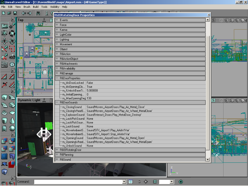Select the Texture Pan tool
The width and height of the screenshot is (248, 186).
(4, 41)
